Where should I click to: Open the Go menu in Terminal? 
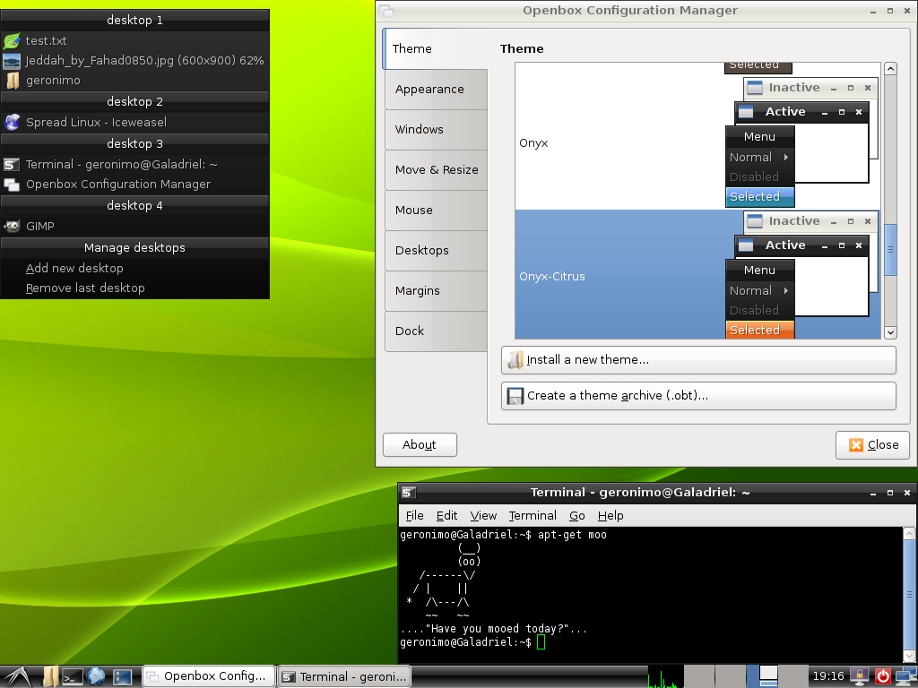pyautogui.click(x=576, y=515)
